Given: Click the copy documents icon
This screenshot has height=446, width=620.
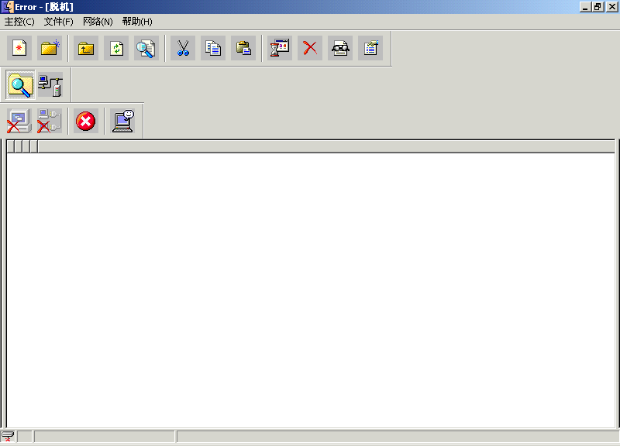Looking at the screenshot, I should [213, 48].
